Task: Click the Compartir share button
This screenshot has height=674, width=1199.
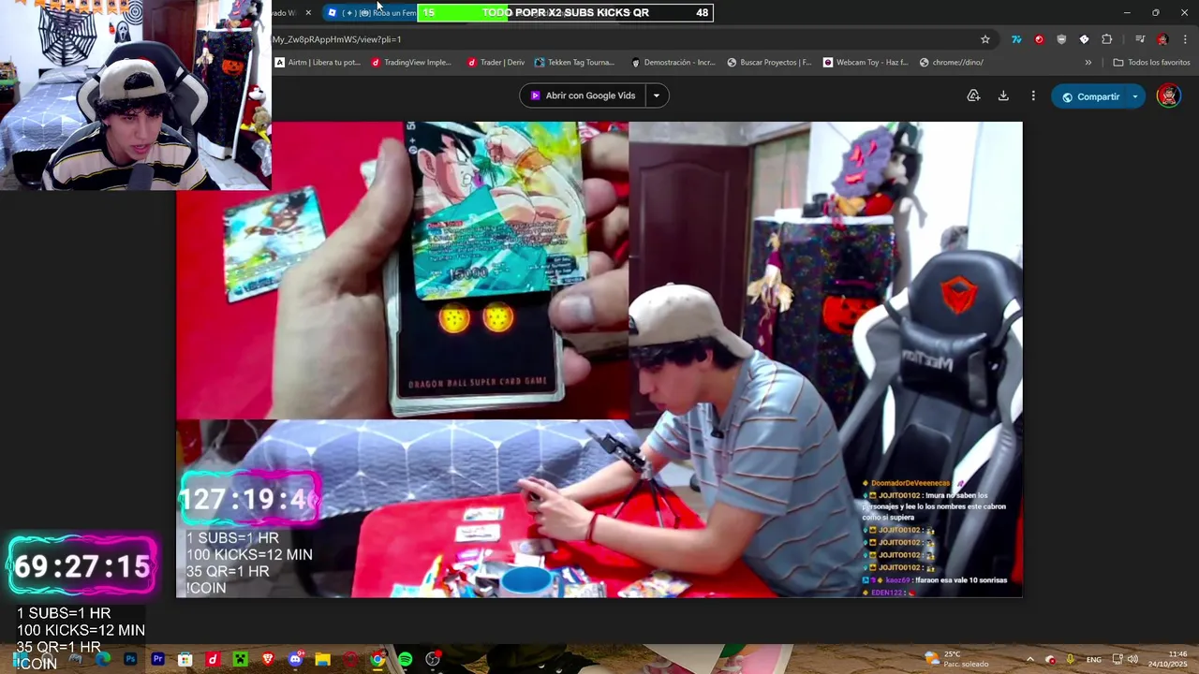Action: coord(1089,96)
